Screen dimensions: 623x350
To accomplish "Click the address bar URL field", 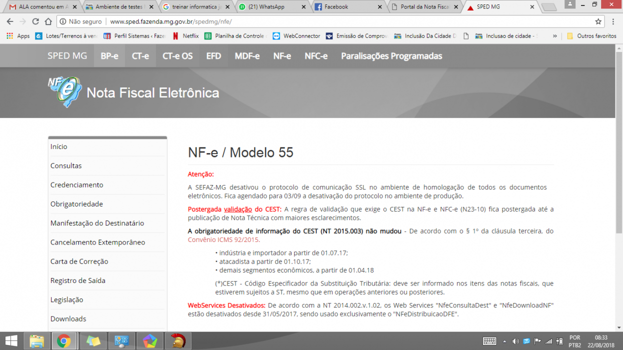I will [x=330, y=21].
